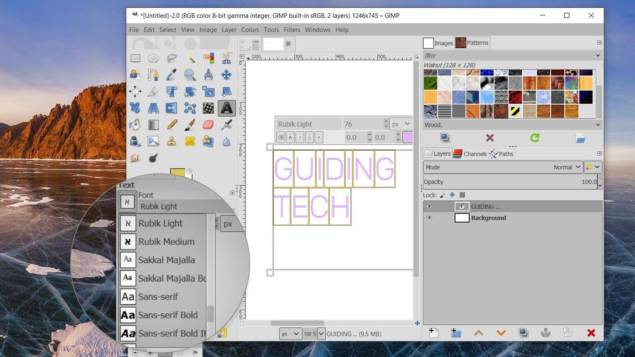The height and width of the screenshot is (357, 635).
Task: Select the Paths pen tool
Action: [153, 75]
